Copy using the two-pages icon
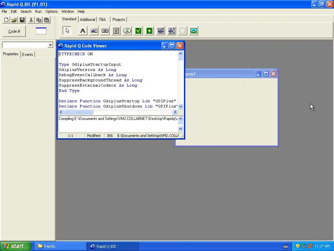This screenshot has width=334, height=251. coord(39,20)
